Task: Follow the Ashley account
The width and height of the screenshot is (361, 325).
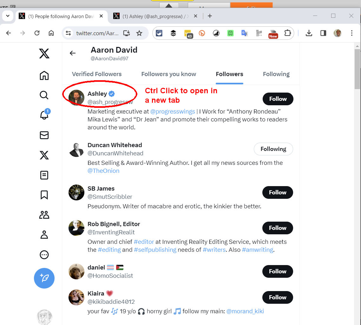Action: (278, 99)
